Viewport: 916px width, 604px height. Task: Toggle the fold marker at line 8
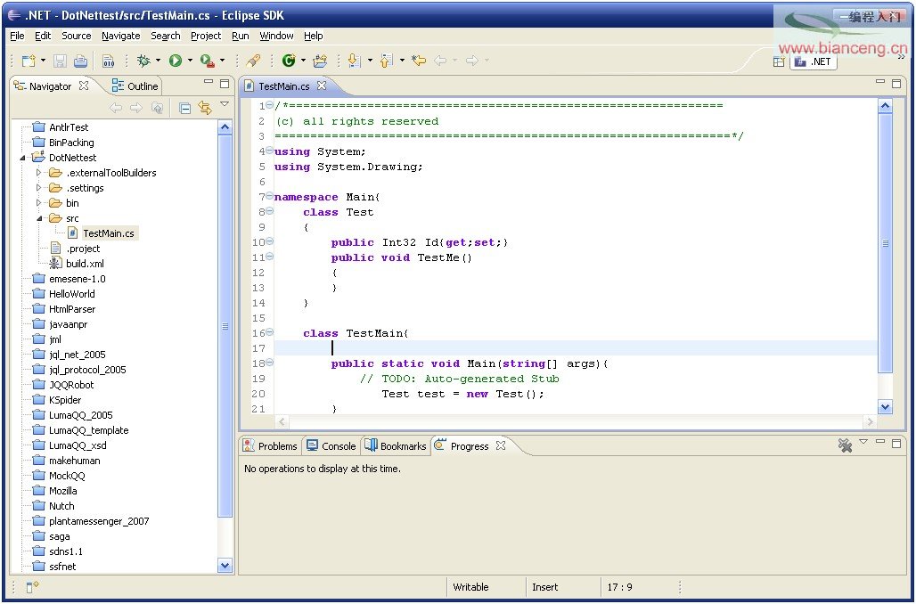(x=269, y=211)
